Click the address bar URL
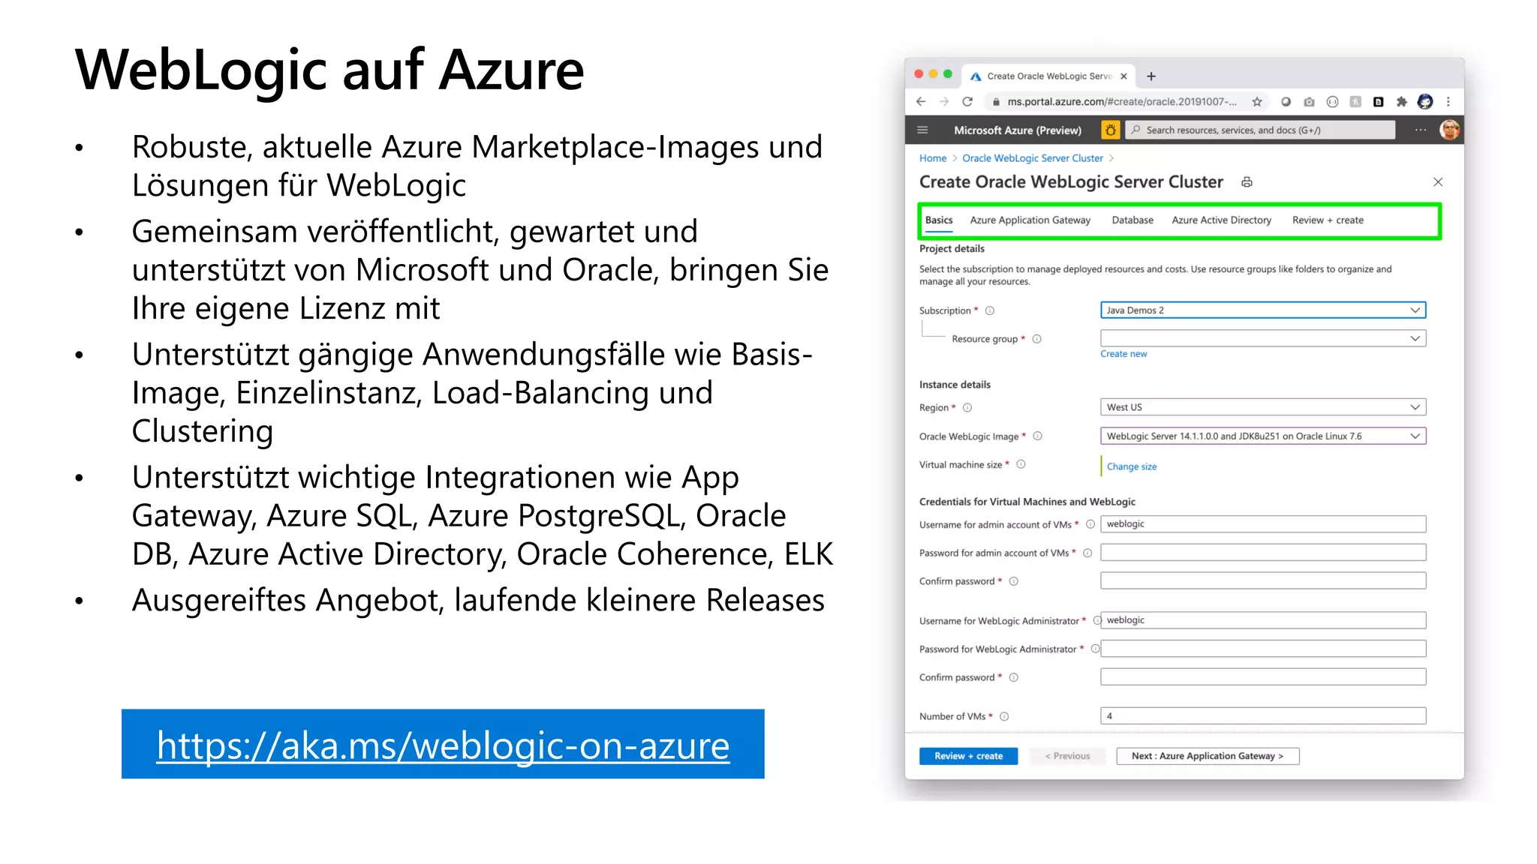Screen dimensions: 1537x864 pos(1121,101)
